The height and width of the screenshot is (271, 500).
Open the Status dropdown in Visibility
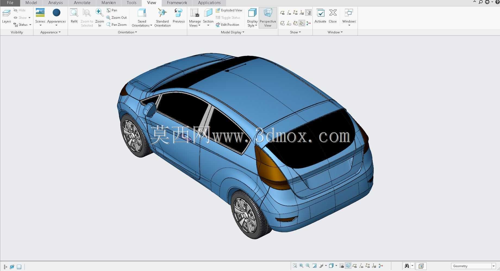coord(23,24)
